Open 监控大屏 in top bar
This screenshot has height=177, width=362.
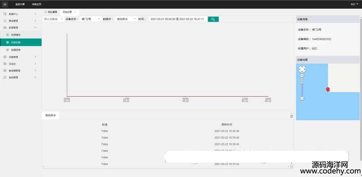pos(20,4)
